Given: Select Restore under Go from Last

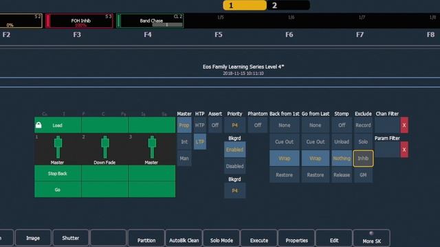Looking at the screenshot, I should click(316, 175).
